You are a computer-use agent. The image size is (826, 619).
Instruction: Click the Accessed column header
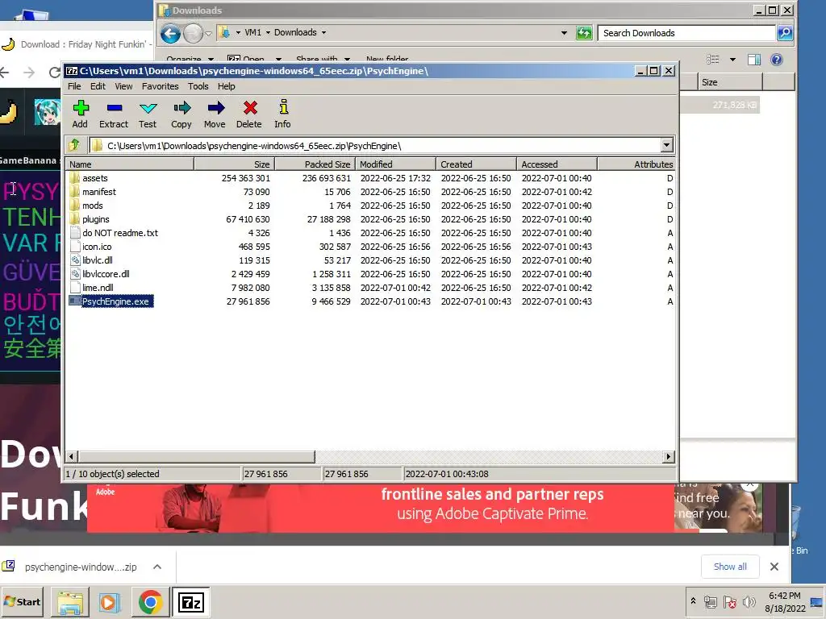pos(557,164)
